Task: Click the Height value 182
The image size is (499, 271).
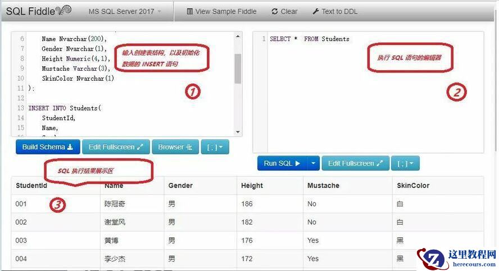Action: coord(247,222)
